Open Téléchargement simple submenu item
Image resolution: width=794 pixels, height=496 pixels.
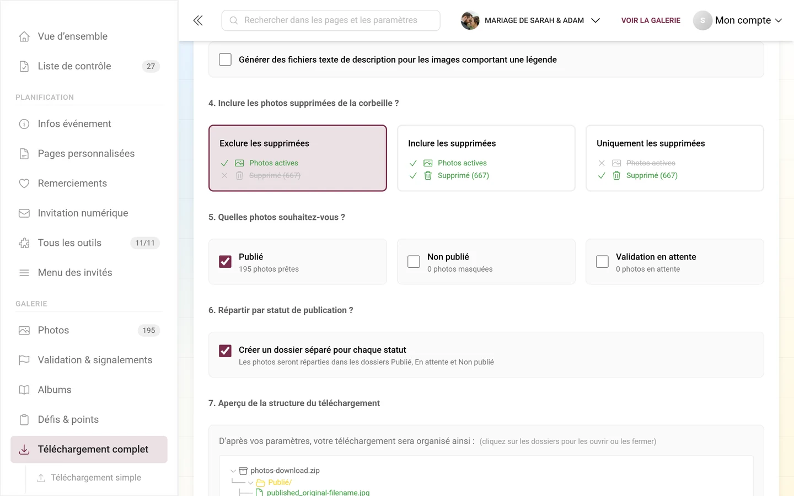pyautogui.click(x=96, y=478)
